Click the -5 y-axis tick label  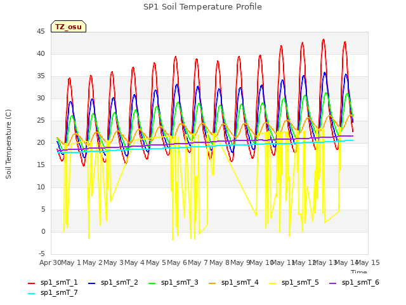pyautogui.click(x=42, y=254)
